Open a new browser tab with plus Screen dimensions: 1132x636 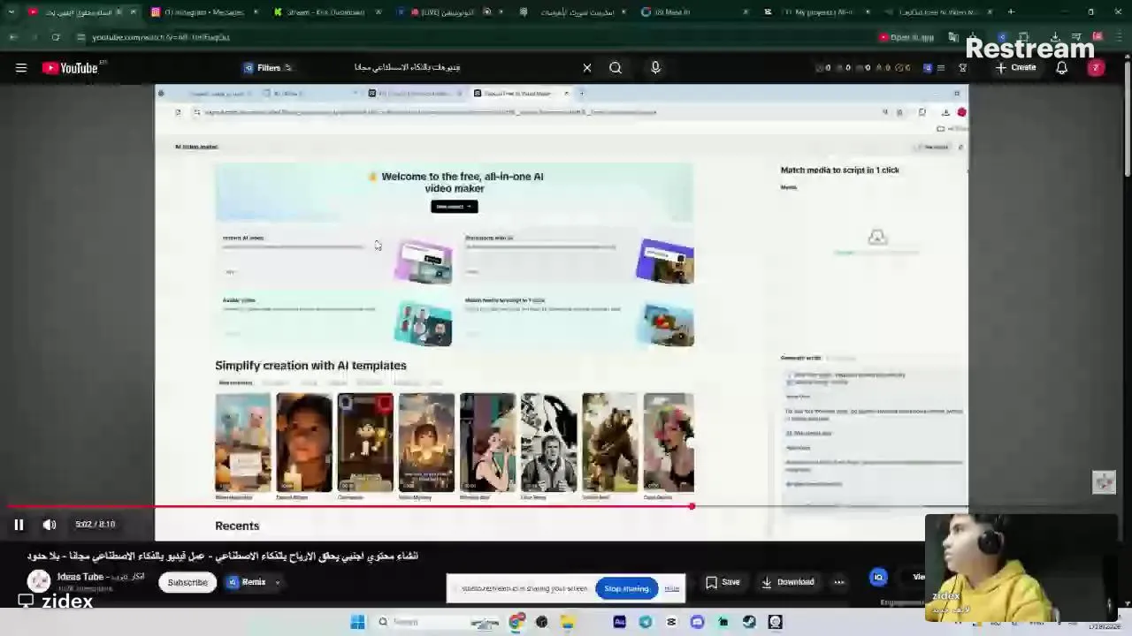pos(1011,12)
